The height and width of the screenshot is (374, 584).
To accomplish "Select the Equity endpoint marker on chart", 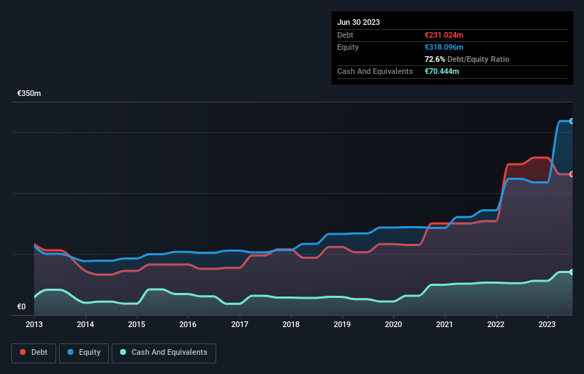I will click(x=572, y=122).
